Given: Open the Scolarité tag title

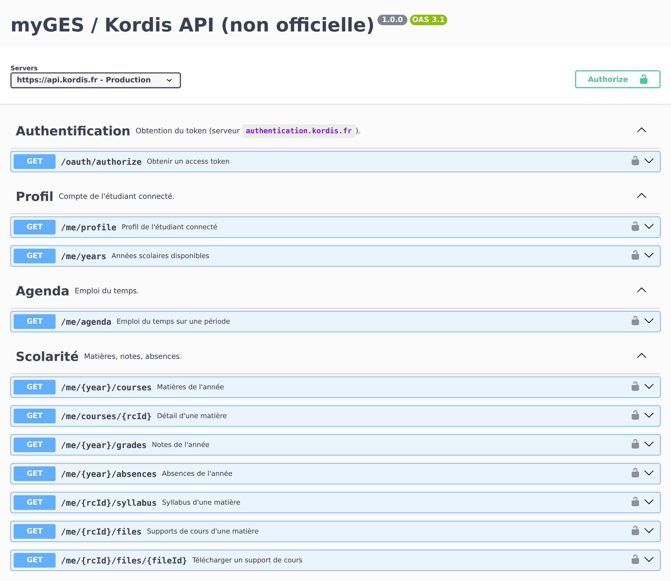Looking at the screenshot, I should click(x=47, y=356).
